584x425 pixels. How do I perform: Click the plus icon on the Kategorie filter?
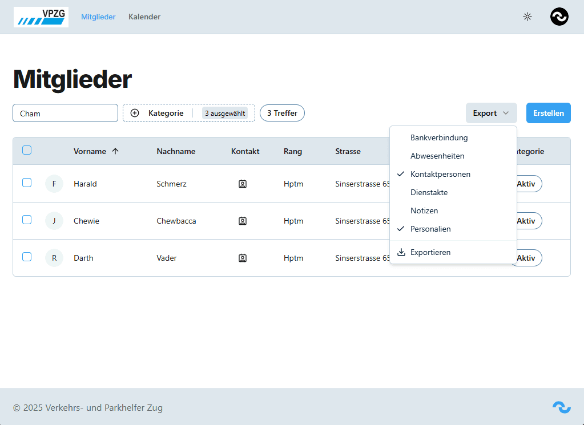[135, 113]
